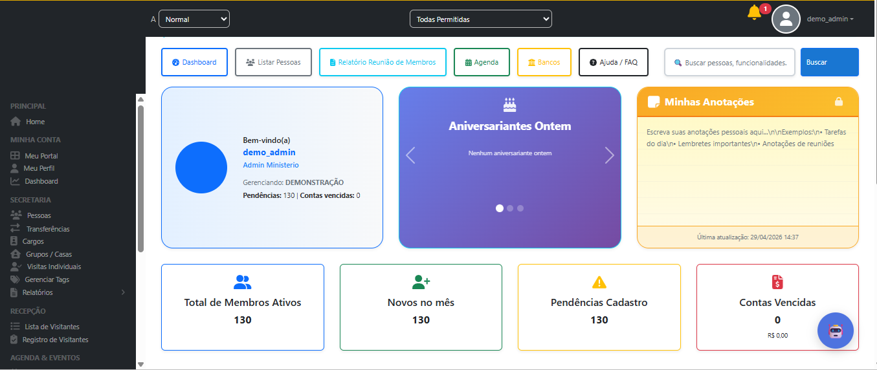Select the first carousel indicator dot
This screenshot has width=877, height=370.
coord(500,208)
